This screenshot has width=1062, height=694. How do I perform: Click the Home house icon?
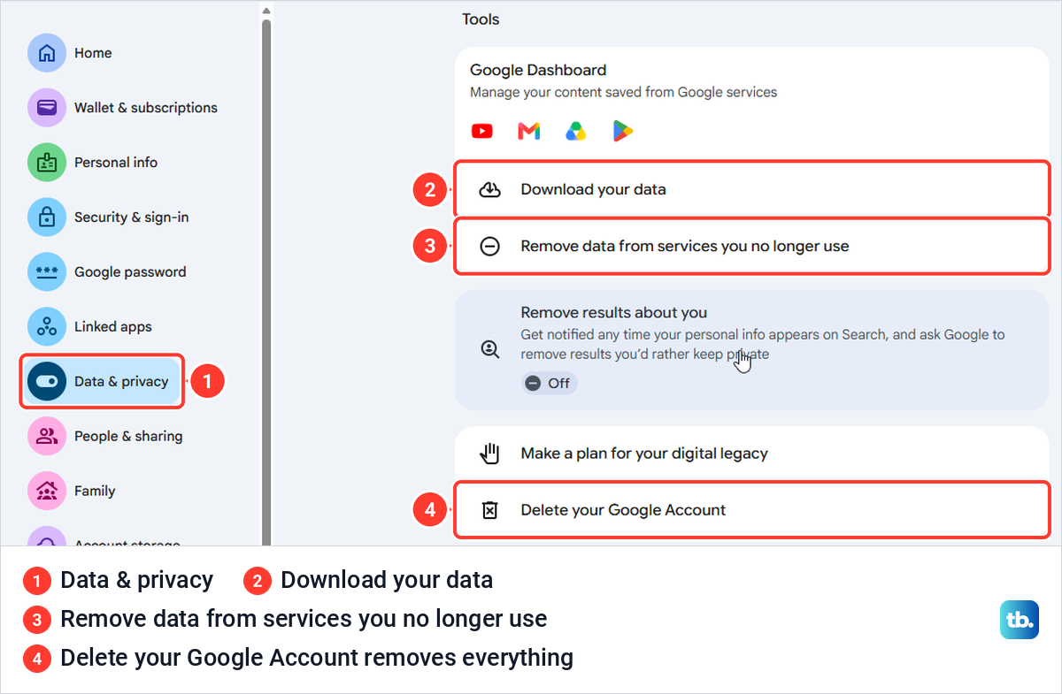[47, 53]
